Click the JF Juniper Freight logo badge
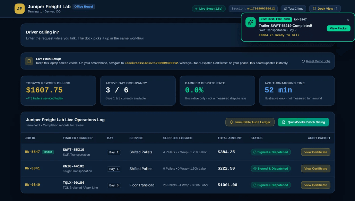The height and width of the screenshot is (201, 355). pos(19,9)
